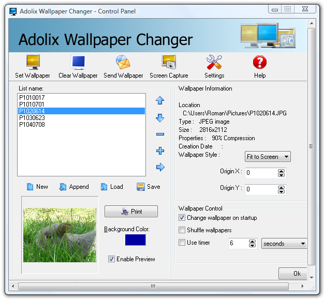The image size is (324, 299).
Task: Click the size value 2816x2112
Action: click(213, 130)
